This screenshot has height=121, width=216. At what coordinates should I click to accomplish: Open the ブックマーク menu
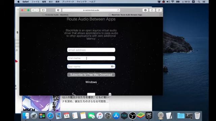68,2
